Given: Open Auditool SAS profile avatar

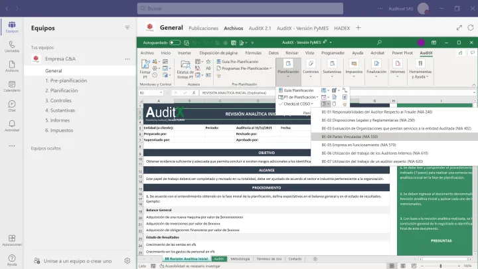Looking at the screenshot, I should [423, 9].
